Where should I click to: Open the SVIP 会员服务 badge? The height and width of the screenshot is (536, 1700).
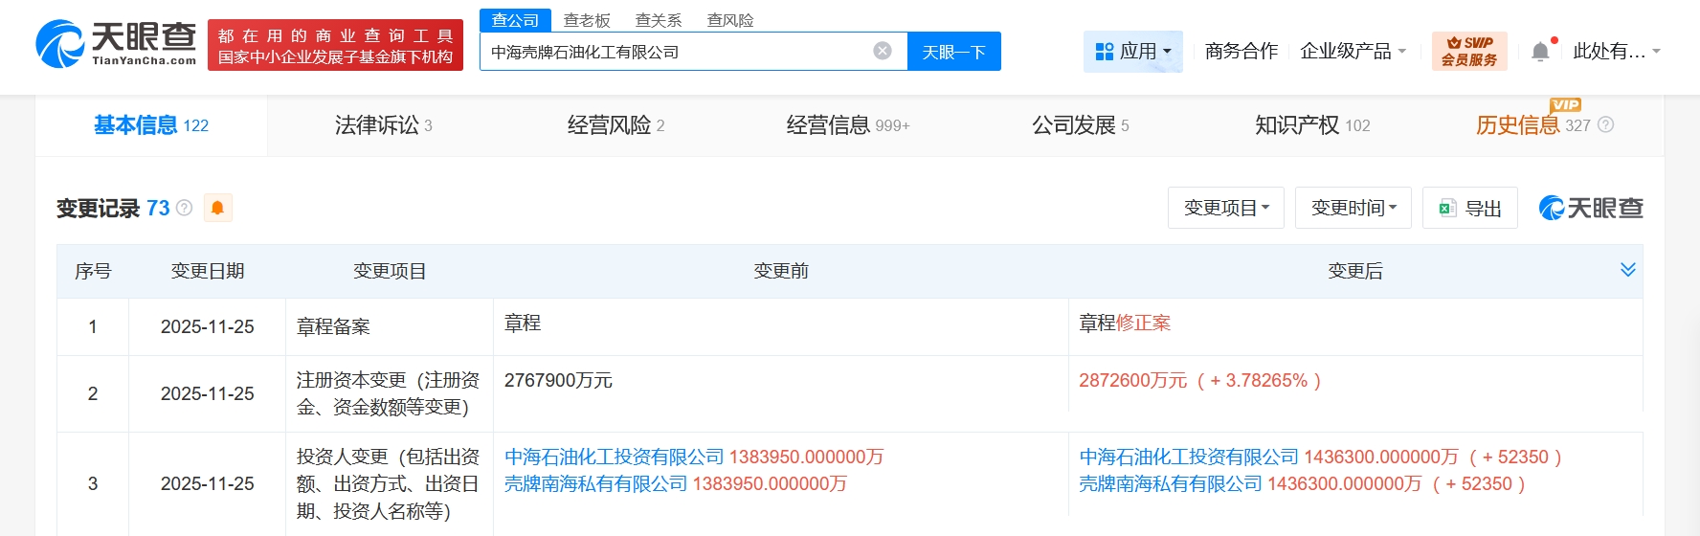tap(1469, 51)
